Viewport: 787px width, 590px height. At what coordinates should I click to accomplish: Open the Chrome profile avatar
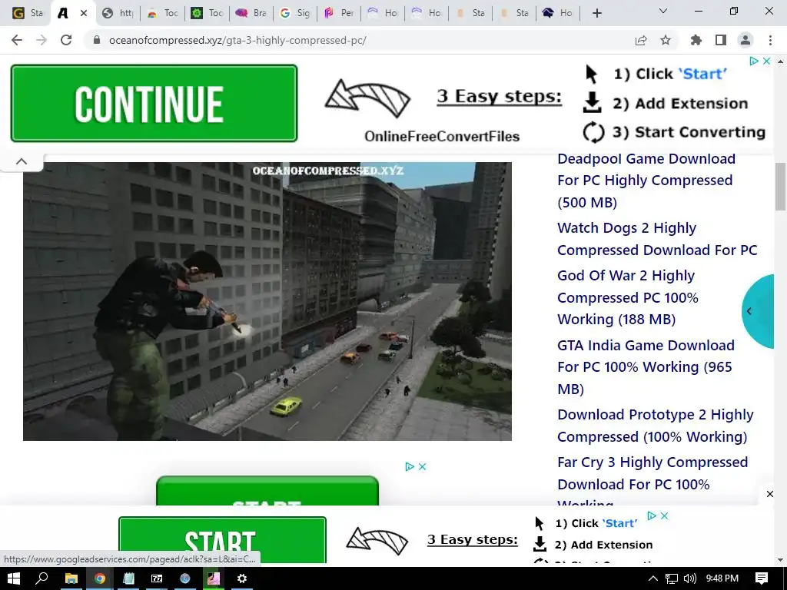pos(745,40)
